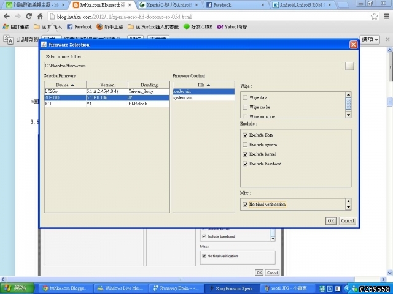The height and width of the screenshot is (294, 393).
Task: Toggle Exclude baseband in the background webpage image
Action: tap(204, 236)
